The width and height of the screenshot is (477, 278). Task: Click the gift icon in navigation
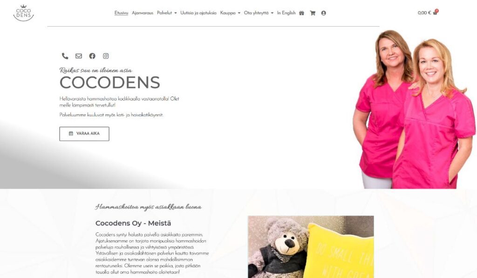click(x=301, y=13)
